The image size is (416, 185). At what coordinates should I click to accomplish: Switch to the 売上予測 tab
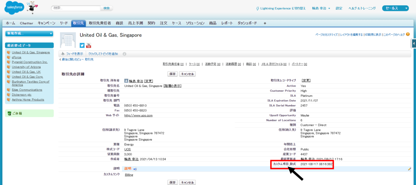coord(135,23)
